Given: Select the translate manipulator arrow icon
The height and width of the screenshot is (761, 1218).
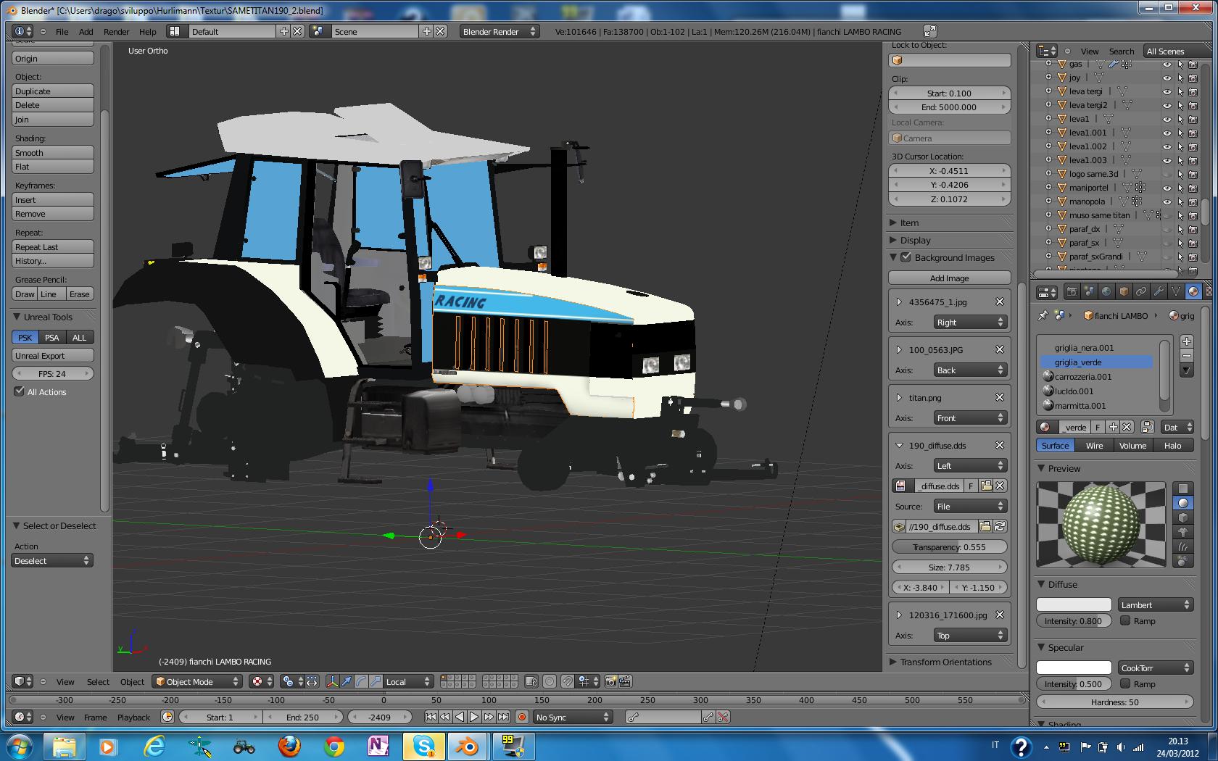Looking at the screenshot, I should click(x=347, y=681).
